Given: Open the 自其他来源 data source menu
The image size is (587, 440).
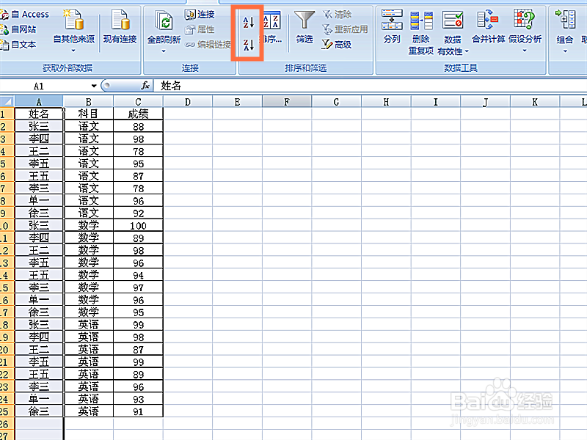Looking at the screenshot, I should tap(74, 30).
